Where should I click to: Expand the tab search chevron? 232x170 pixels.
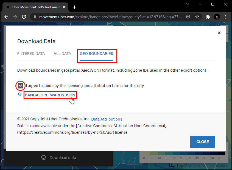pos(188,4)
